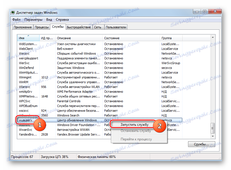The image size is (231, 170).
Task: Click the WerSvcGroup group cell
Action: coord(171,63)
